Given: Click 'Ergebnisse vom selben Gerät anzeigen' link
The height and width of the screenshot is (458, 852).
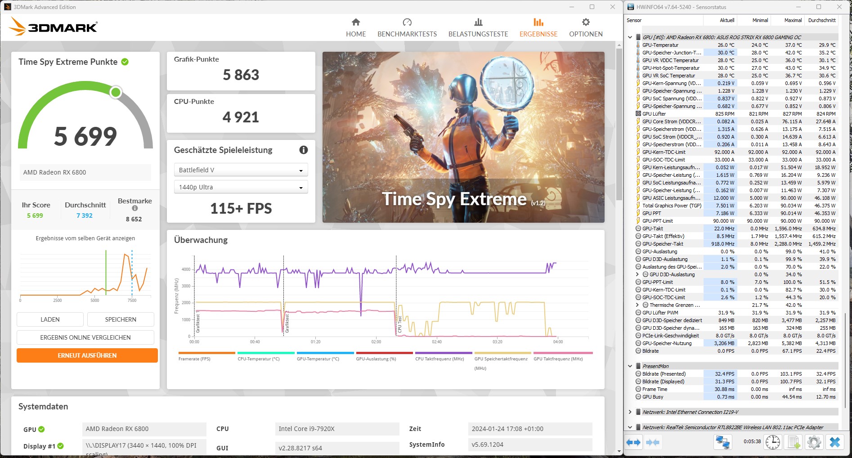Looking at the screenshot, I should pos(85,238).
